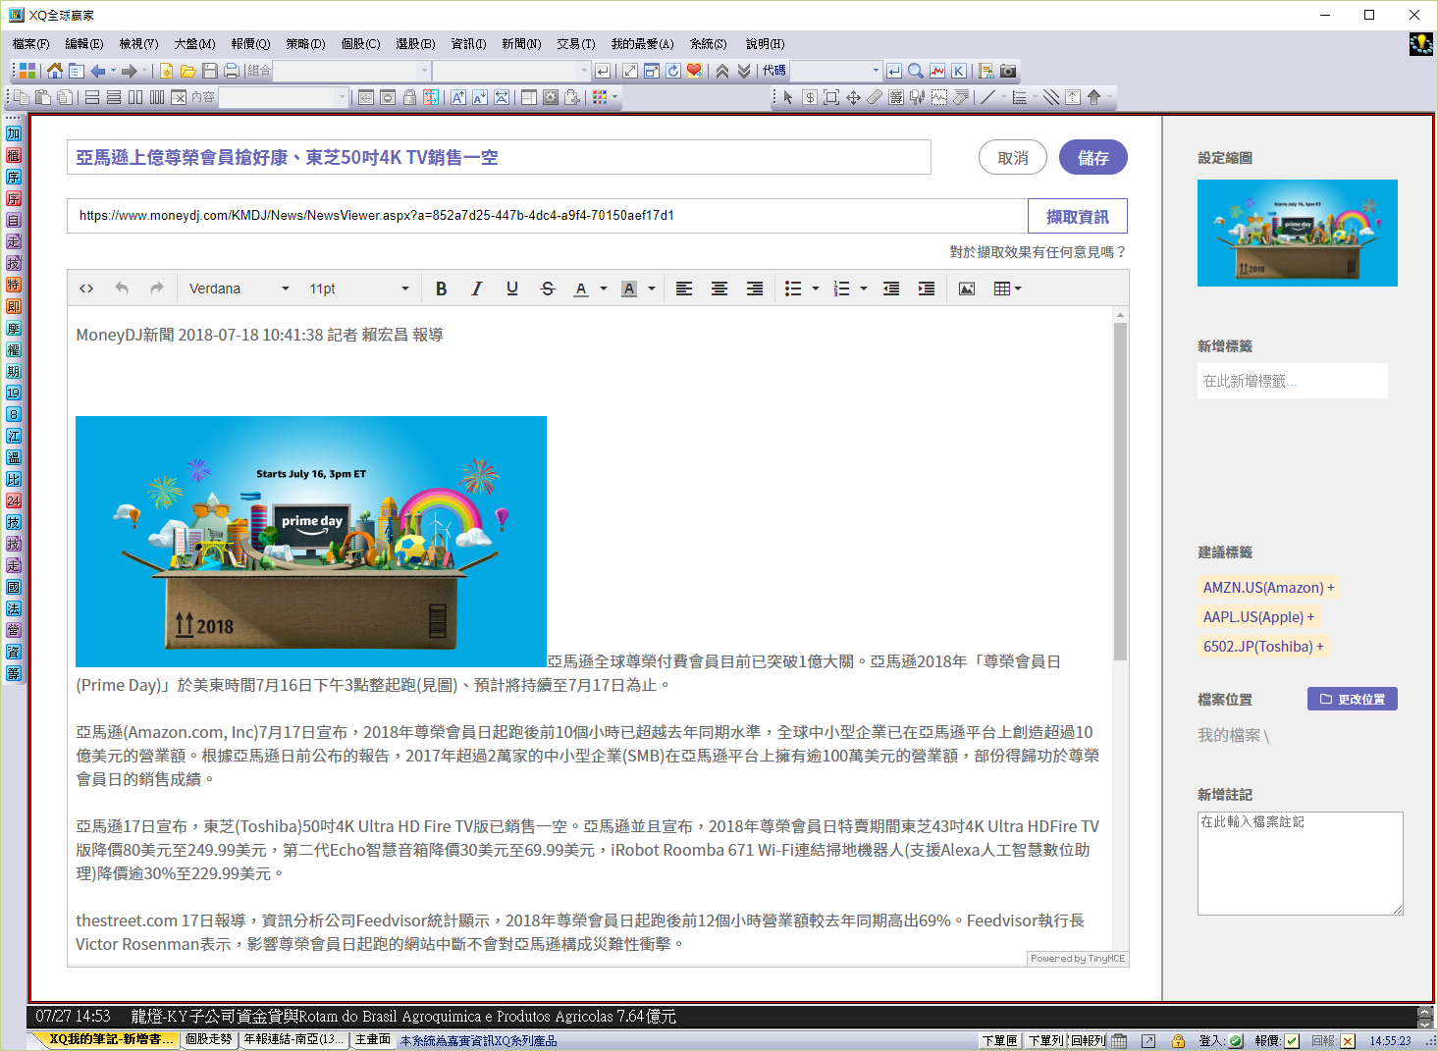
Task: Toggle Underline in the editor toolbar
Action: [x=512, y=289]
